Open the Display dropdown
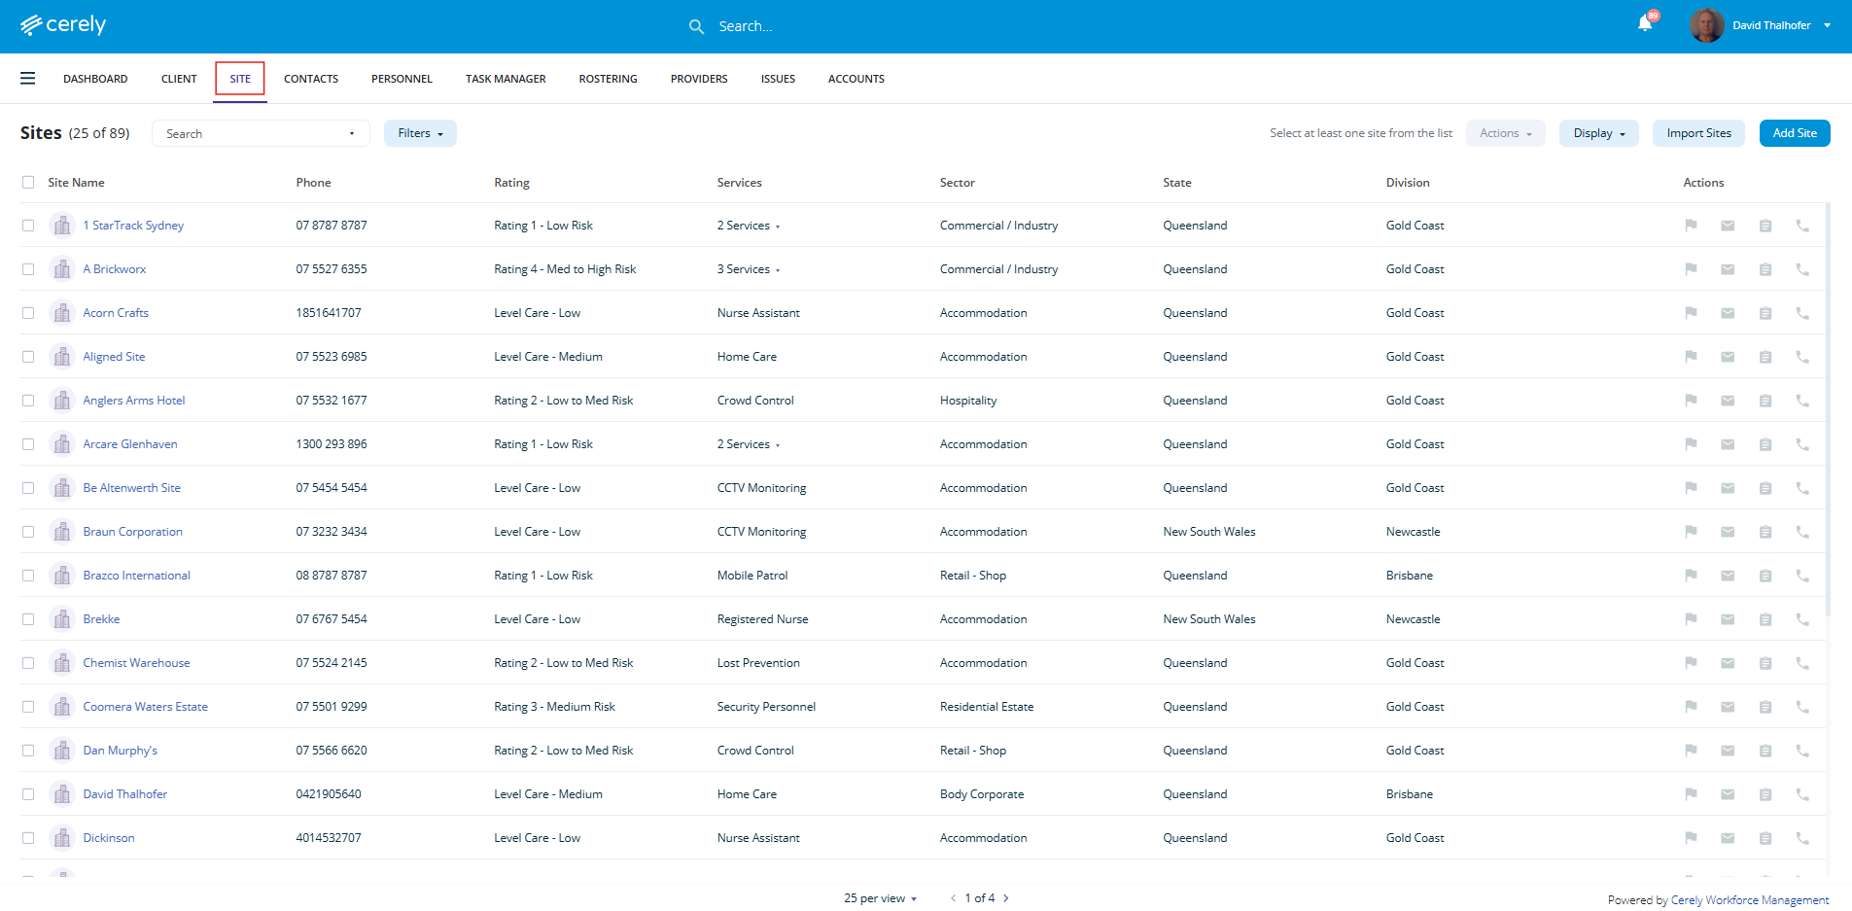1852x911 pixels. click(x=1599, y=133)
